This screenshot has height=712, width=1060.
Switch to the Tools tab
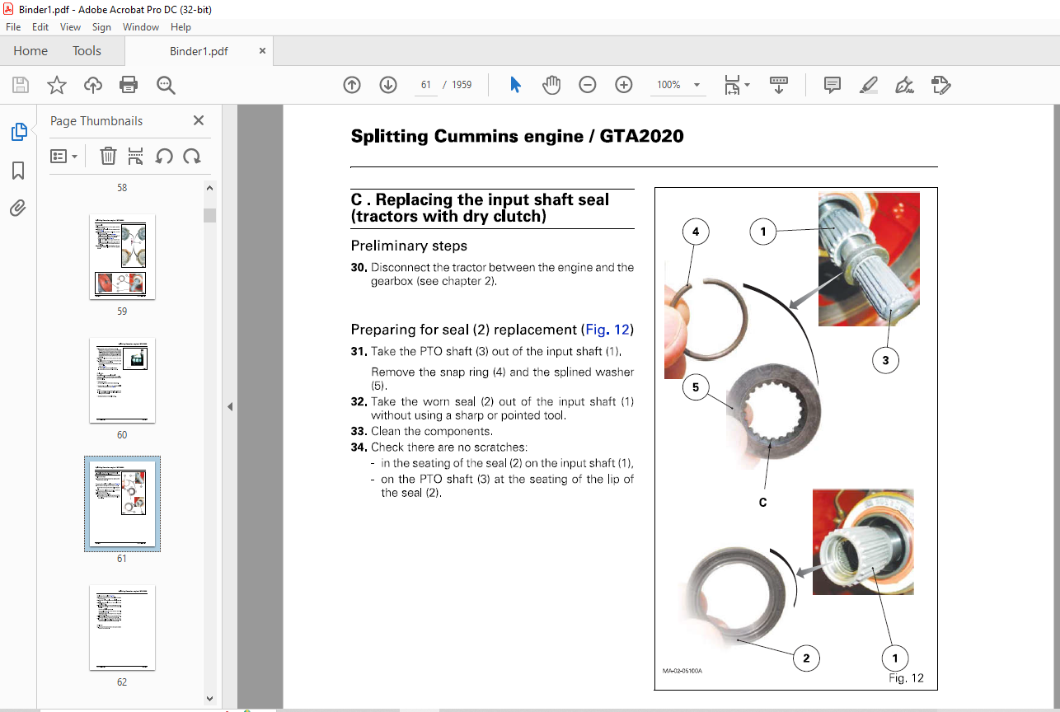pyautogui.click(x=87, y=51)
